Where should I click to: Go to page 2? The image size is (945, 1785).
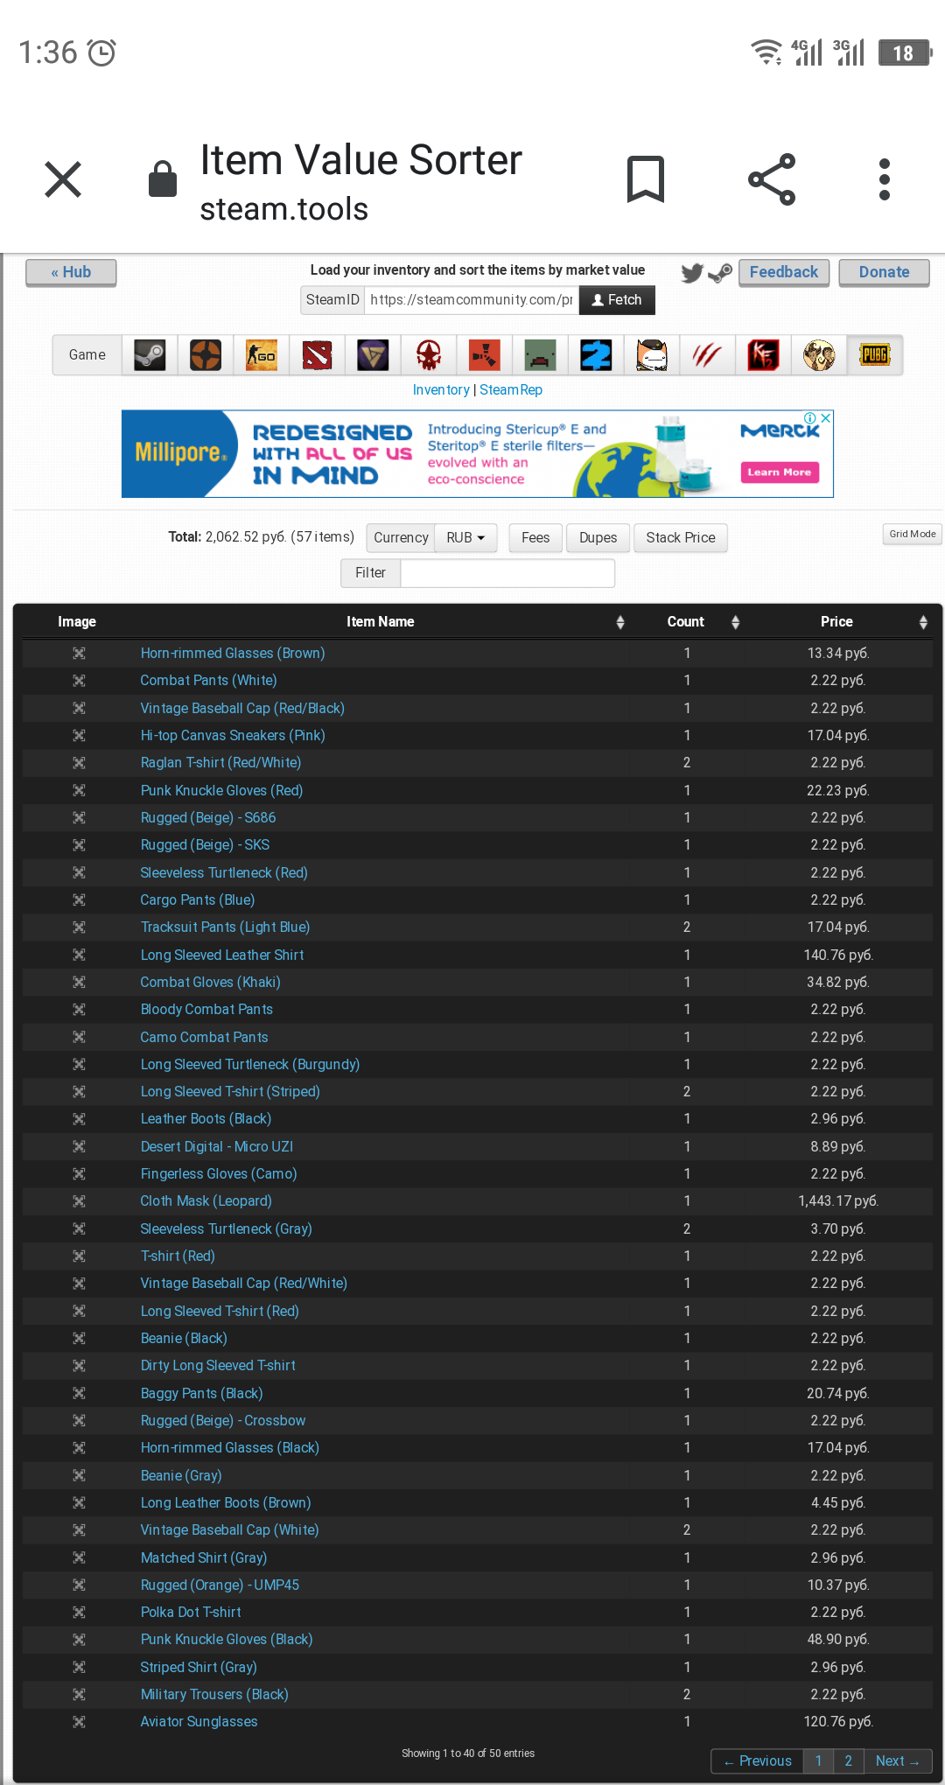coord(848,1760)
